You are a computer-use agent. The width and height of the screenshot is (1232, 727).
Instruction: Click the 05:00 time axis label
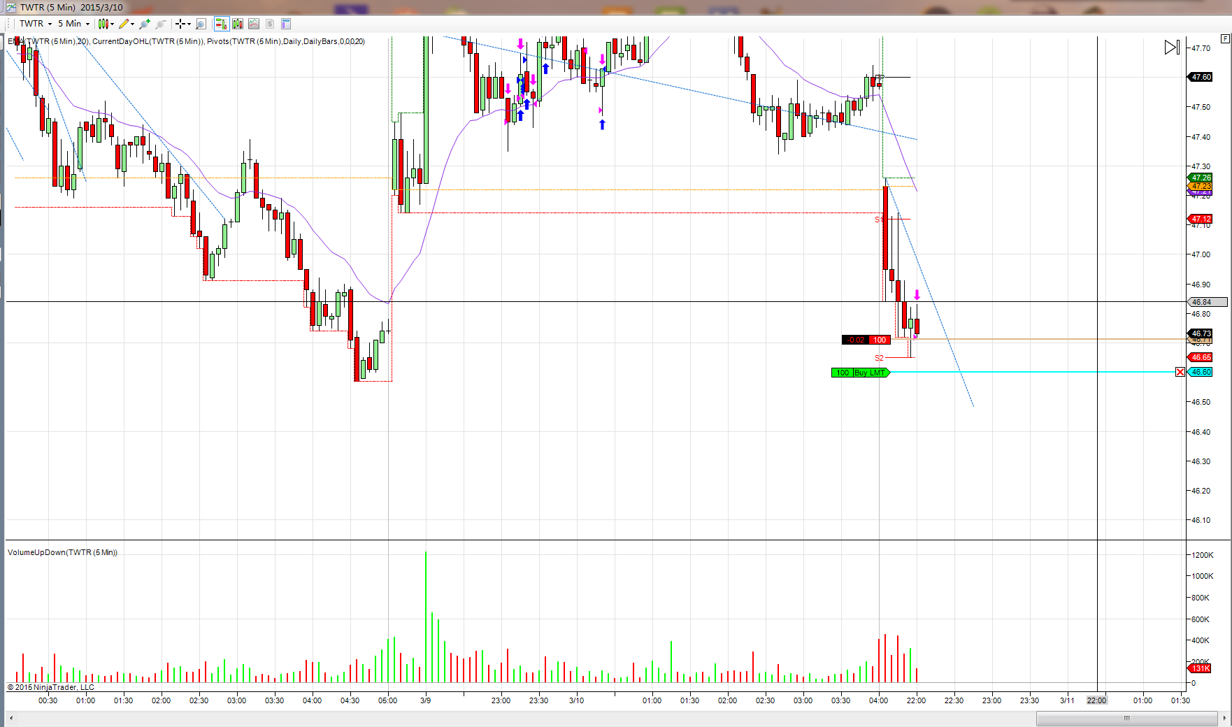(387, 700)
